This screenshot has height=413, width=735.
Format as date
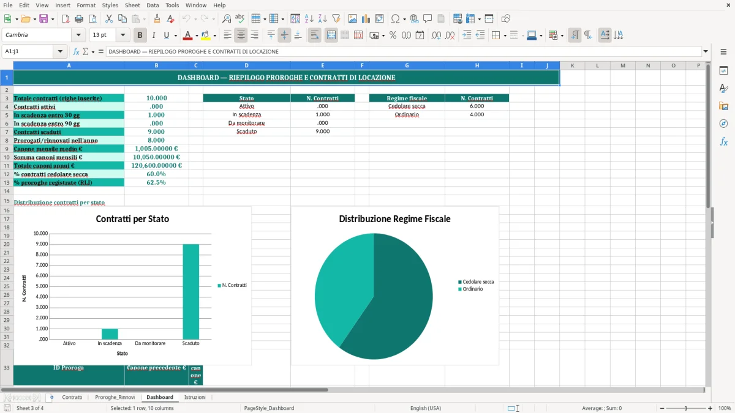click(420, 35)
